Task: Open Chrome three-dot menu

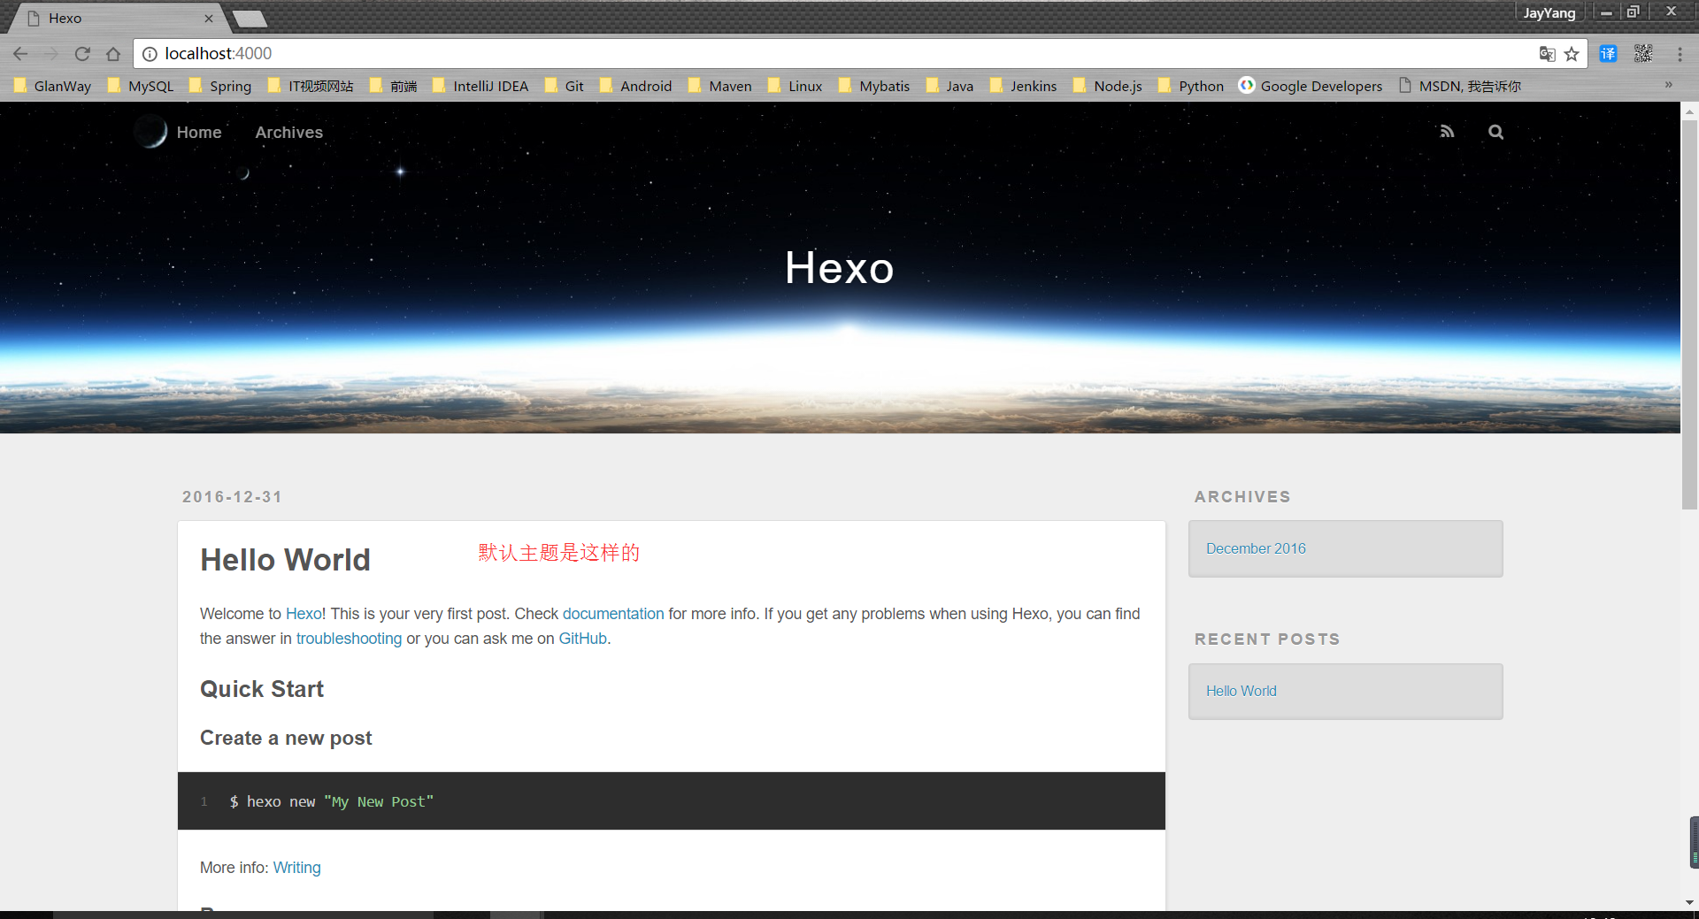Action: pos(1680,54)
